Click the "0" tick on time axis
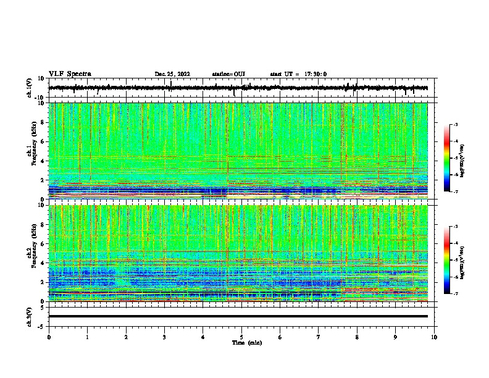 (49, 337)
